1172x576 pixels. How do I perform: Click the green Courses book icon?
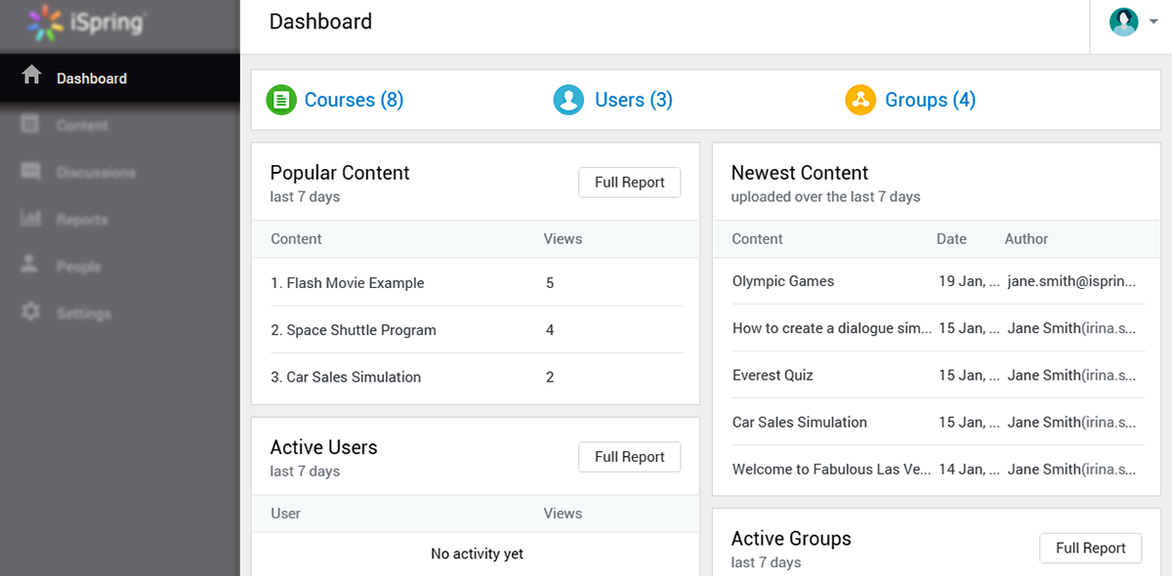click(x=280, y=100)
